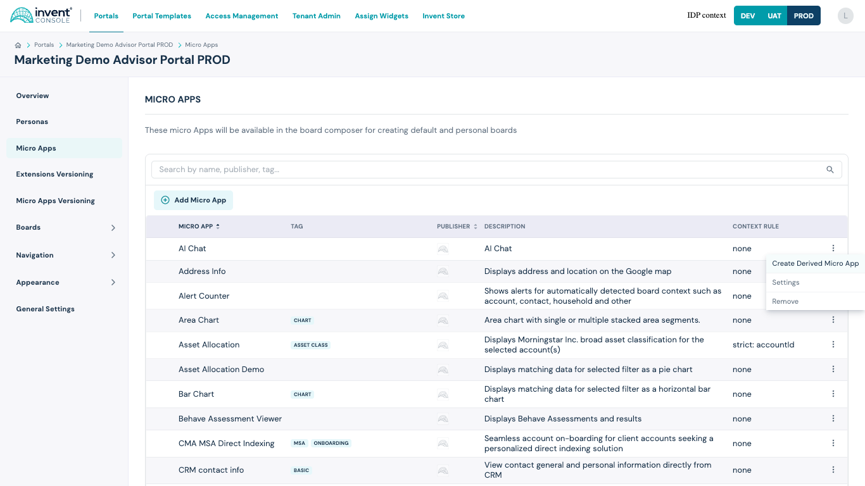Open the search magnifier icon

click(830, 170)
